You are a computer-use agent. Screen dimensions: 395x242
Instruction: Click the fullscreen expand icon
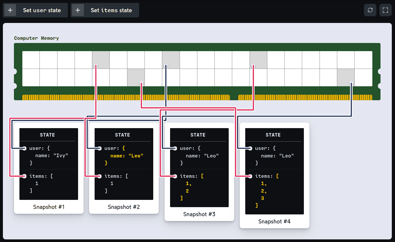(385, 10)
